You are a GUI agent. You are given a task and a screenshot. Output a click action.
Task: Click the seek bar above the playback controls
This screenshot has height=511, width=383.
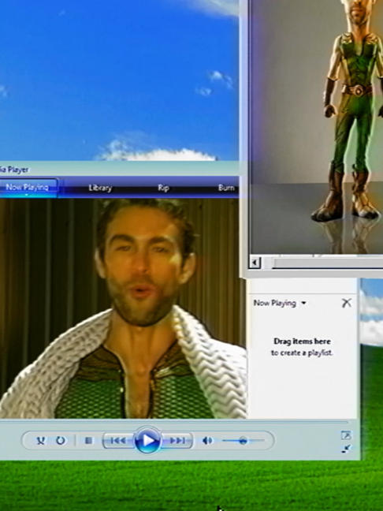tap(174, 423)
